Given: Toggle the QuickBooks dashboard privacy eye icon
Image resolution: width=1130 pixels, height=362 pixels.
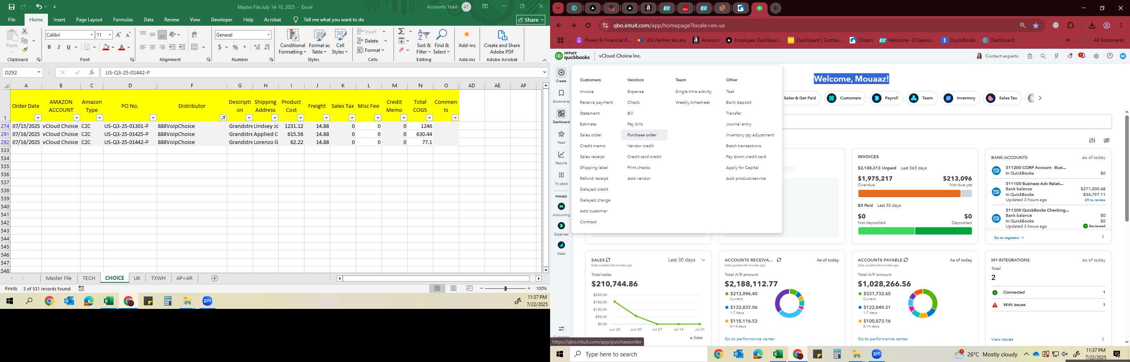Looking at the screenshot, I should pyautogui.click(x=1107, y=141).
